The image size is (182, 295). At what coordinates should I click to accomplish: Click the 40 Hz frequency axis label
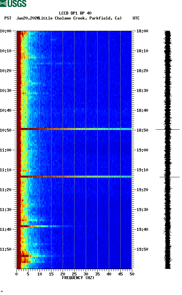click(x=109, y=274)
